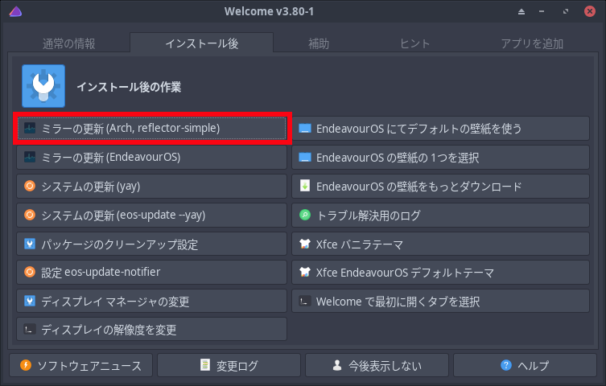Click the person icon on 今後表示しない
Image resolution: width=606 pixels, height=386 pixels.
click(337, 365)
